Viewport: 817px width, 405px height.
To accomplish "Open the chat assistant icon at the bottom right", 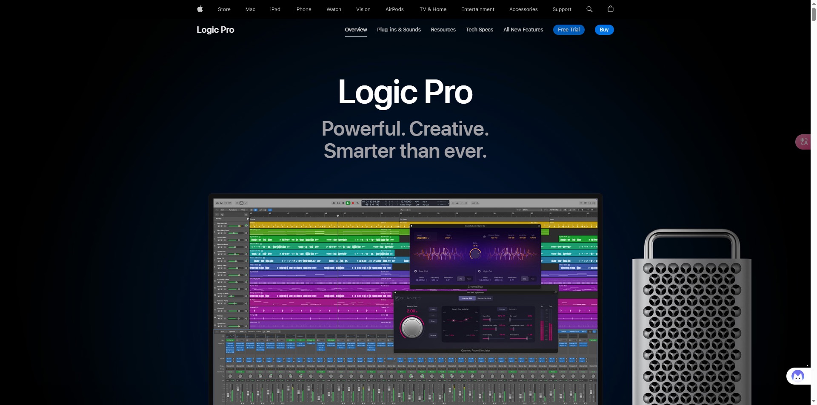I will click(798, 376).
